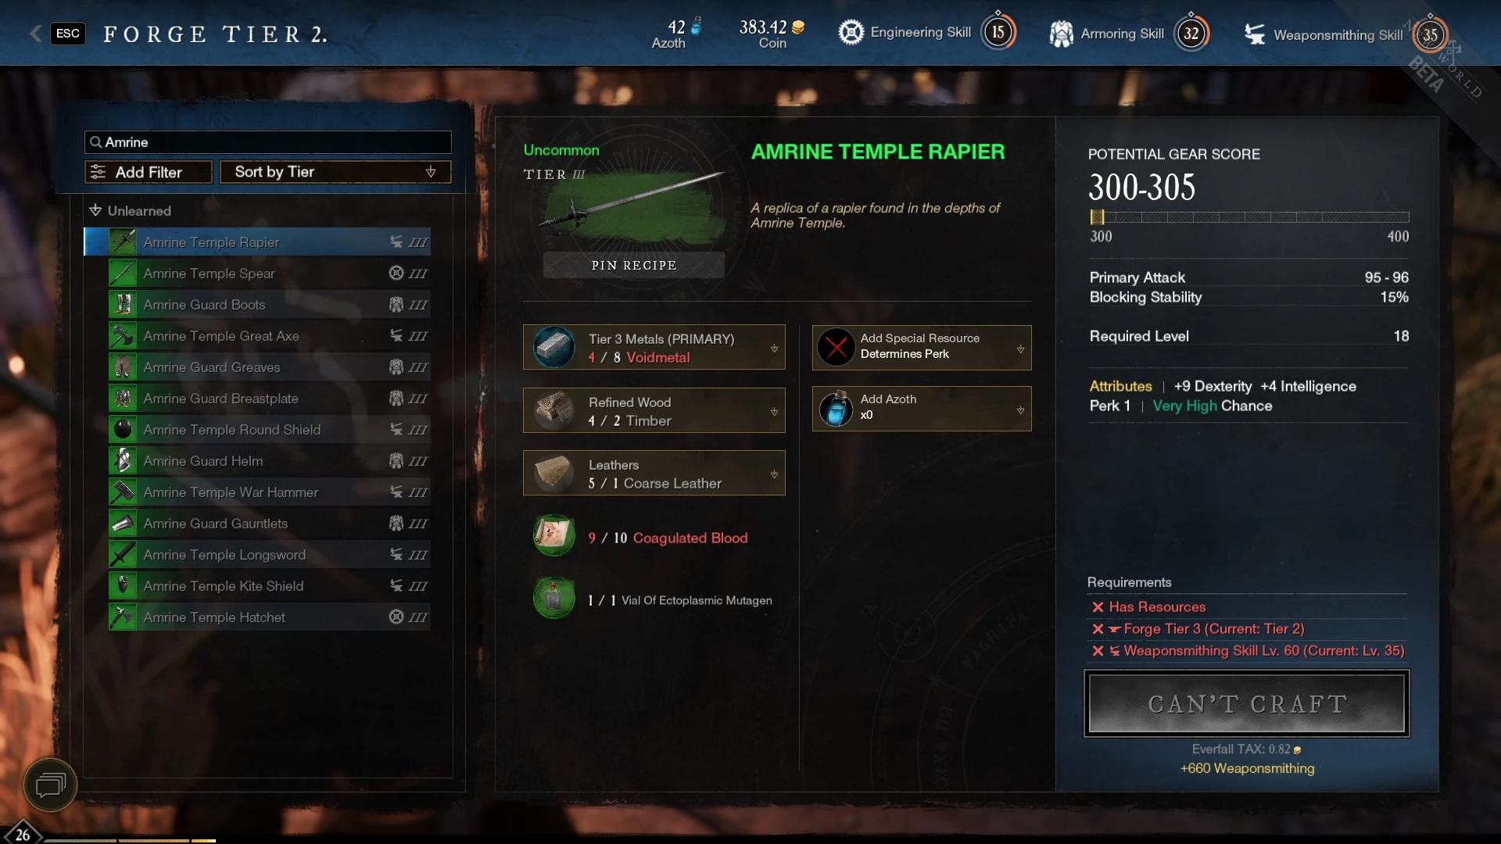
Task: Select Amrine Guard Breastplate recipe
Action: pyautogui.click(x=269, y=399)
